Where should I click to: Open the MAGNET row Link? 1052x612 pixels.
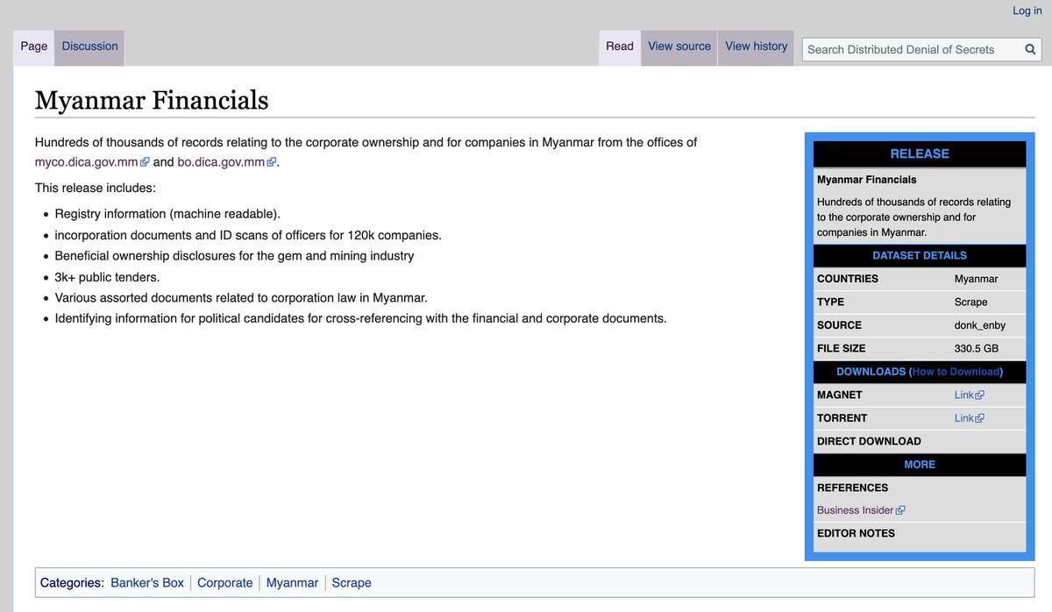tap(969, 395)
